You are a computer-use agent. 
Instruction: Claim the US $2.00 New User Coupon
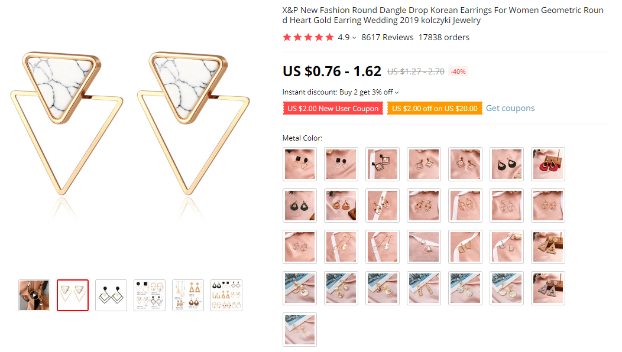click(x=333, y=109)
